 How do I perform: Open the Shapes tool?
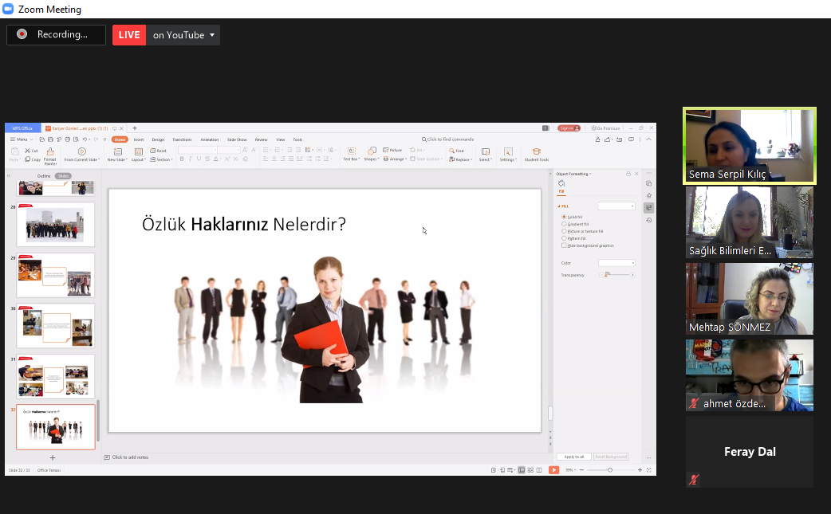pos(372,152)
